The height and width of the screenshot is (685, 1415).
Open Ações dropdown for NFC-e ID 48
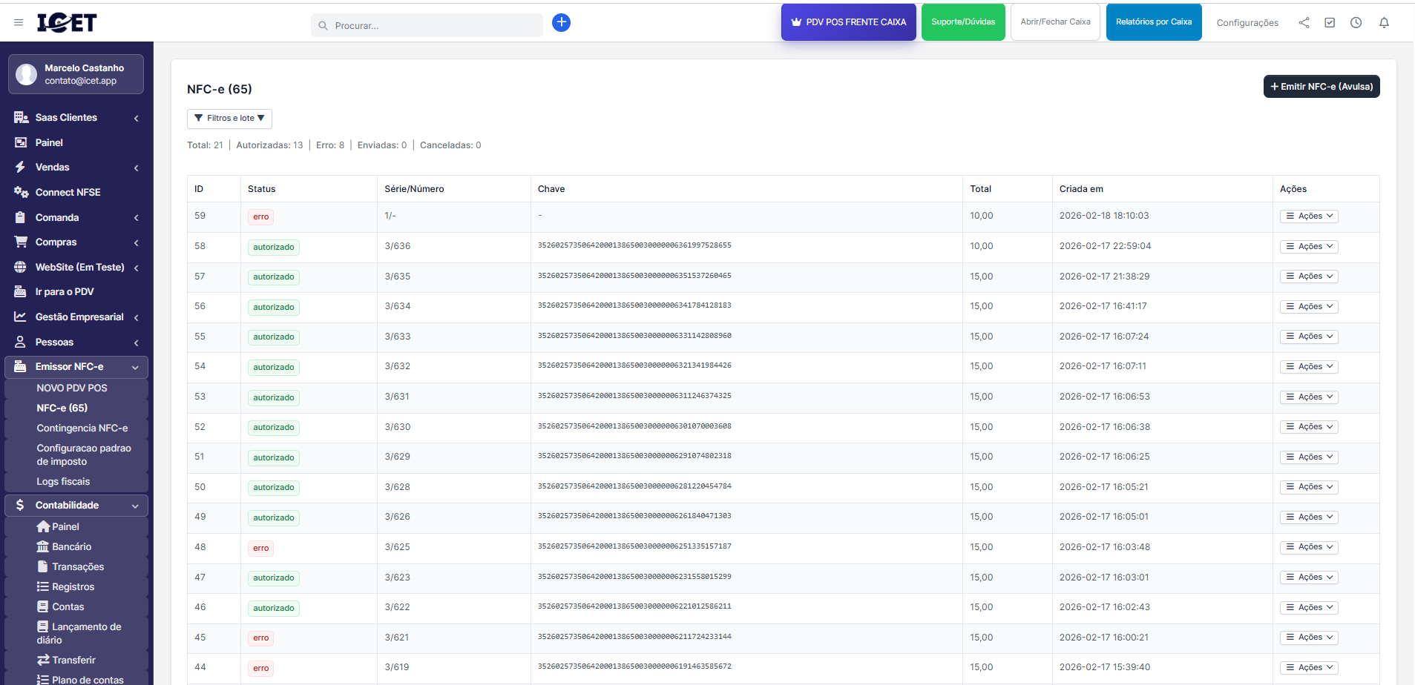coord(1309,547)
